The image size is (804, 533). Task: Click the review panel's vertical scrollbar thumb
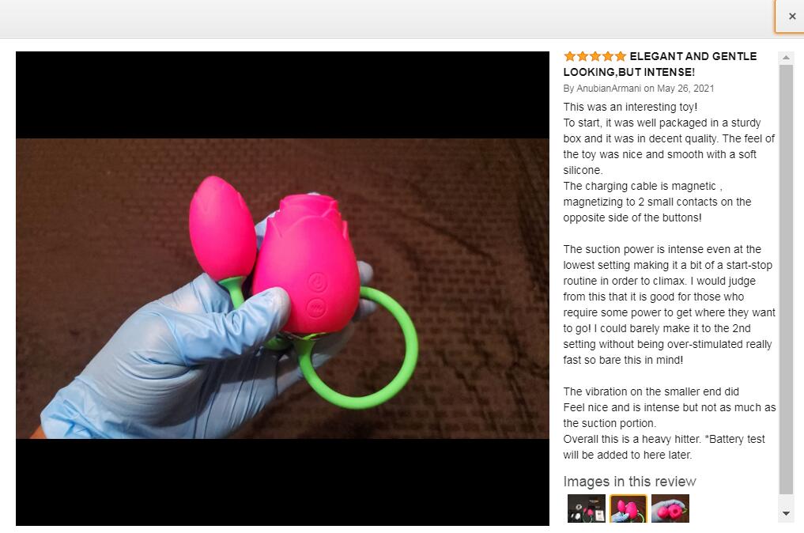(786, 280)
